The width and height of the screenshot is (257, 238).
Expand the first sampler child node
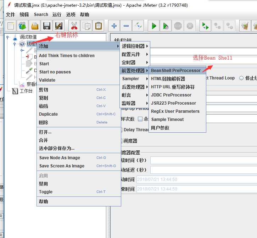coord(22,50)
